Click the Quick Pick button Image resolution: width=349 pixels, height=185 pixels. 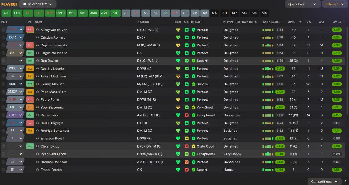297,4
